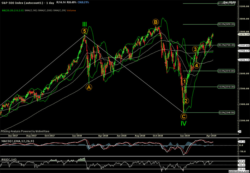Viewport: 250px width, 173px height.
Task: Select the circled wave 3 marker
Action: 195,49
